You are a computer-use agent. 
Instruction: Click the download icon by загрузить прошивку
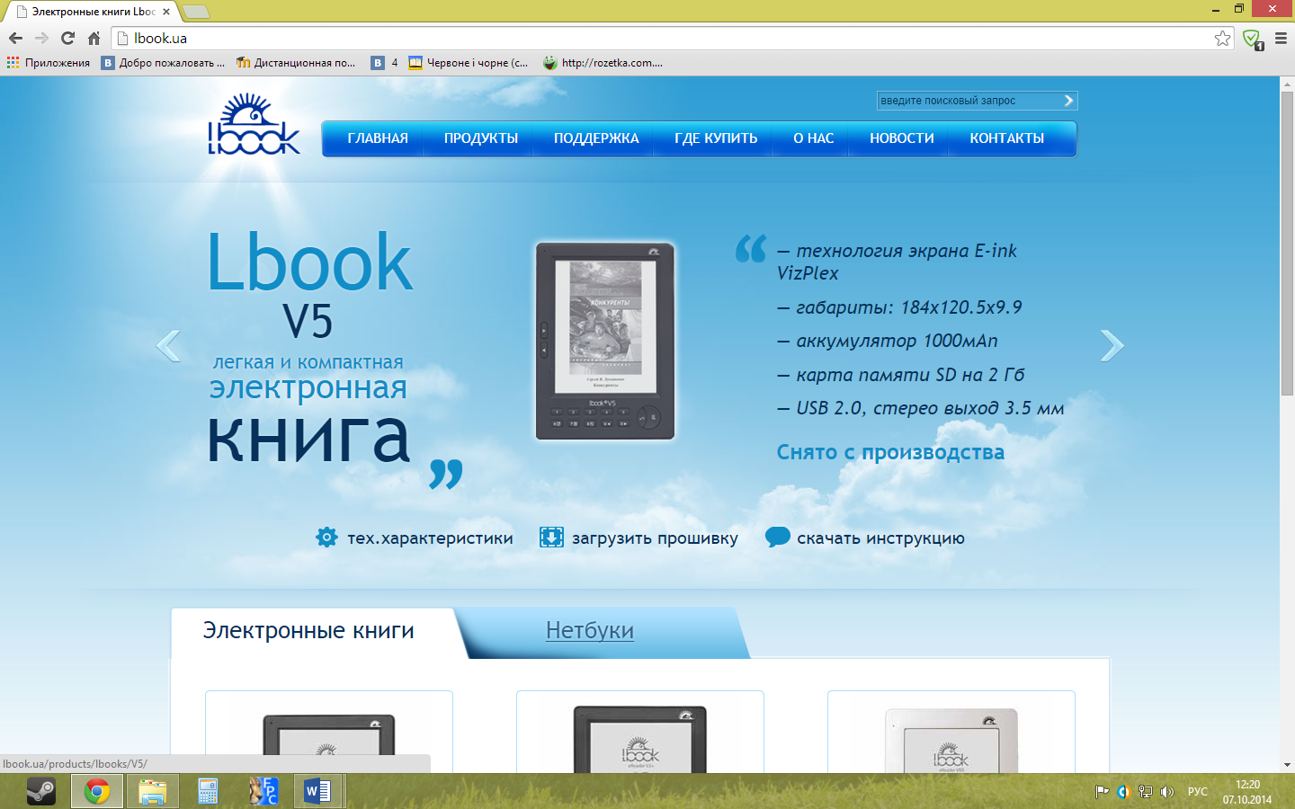point(551,538)
